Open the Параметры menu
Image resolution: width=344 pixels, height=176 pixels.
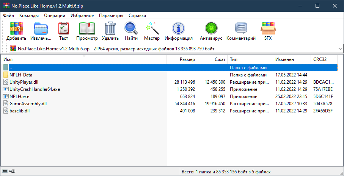click(111, 16)
